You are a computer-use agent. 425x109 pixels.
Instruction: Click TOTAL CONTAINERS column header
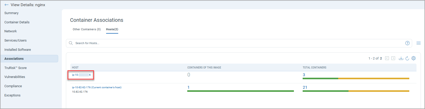tap(314, 68)
